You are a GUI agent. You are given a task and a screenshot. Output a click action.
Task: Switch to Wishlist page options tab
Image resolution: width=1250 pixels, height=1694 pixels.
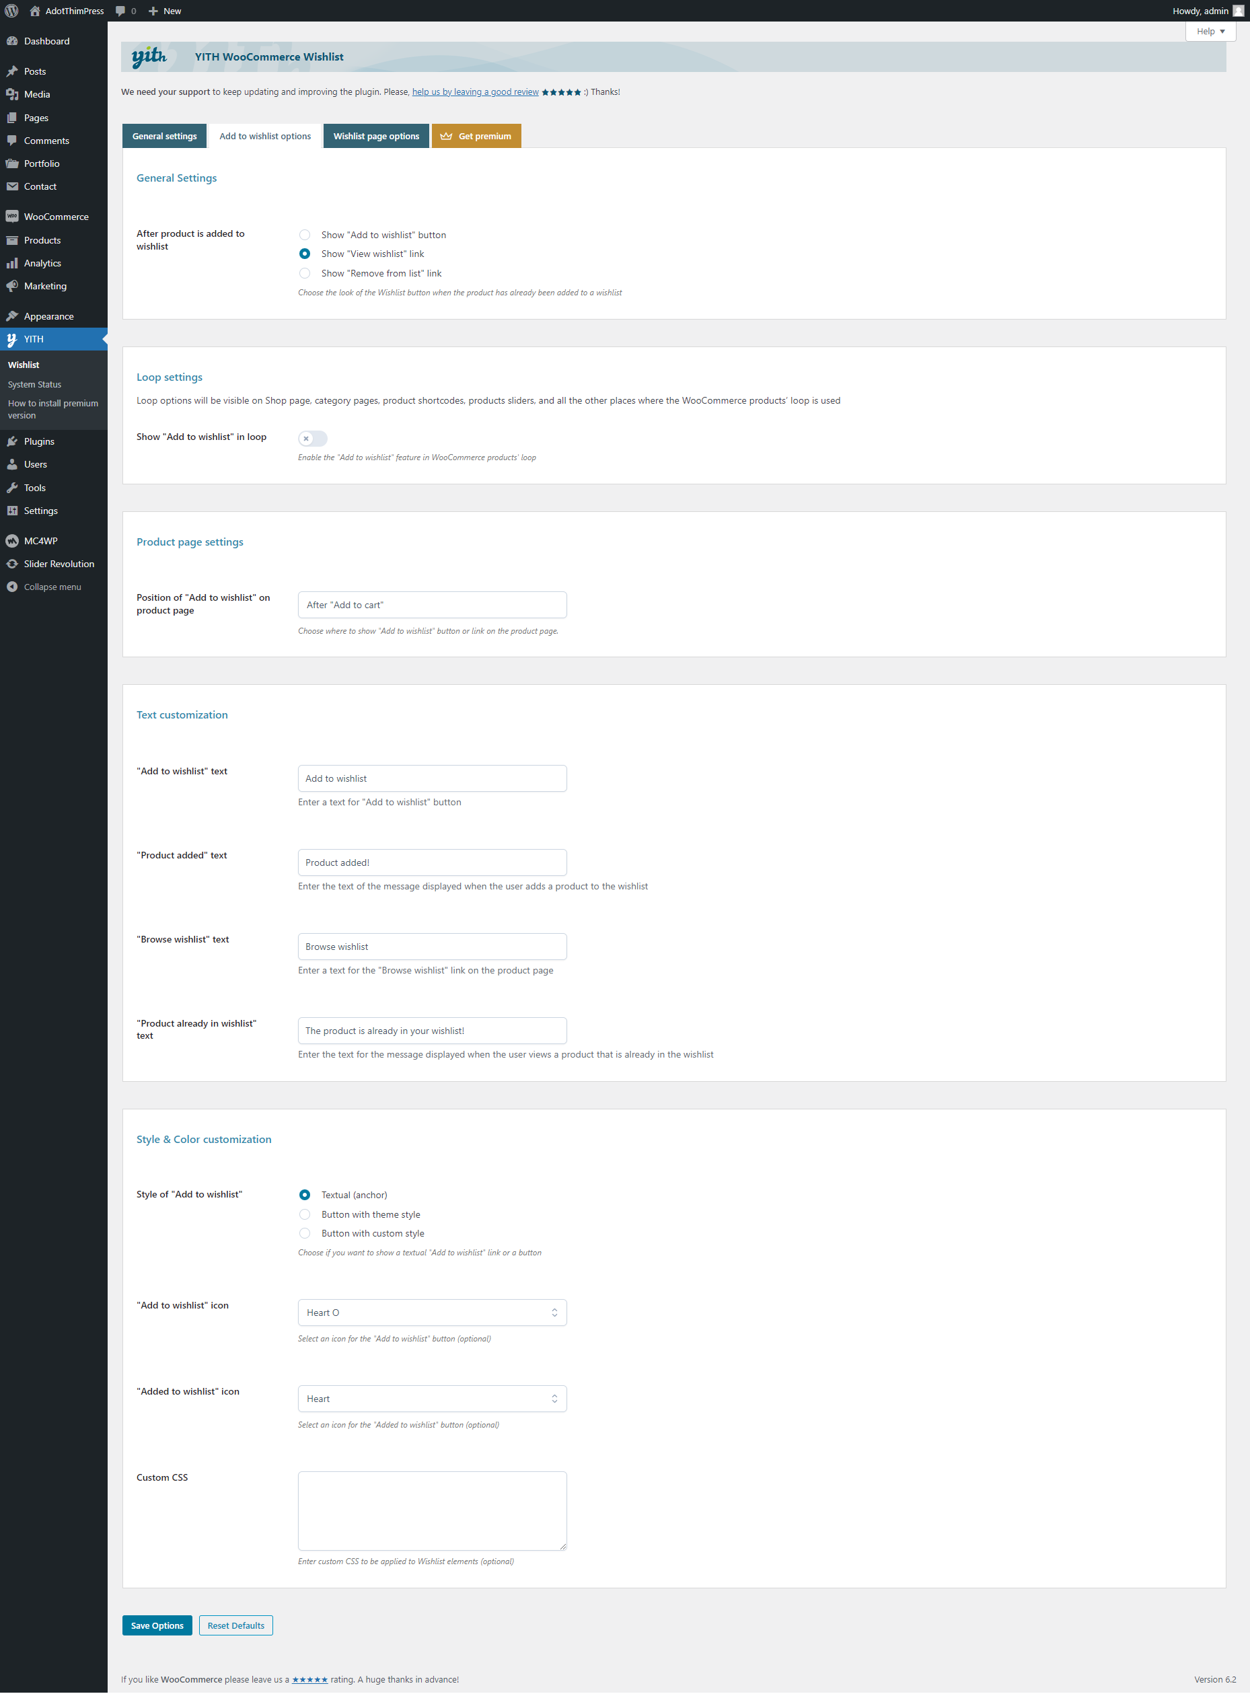[x=376, y=136]
